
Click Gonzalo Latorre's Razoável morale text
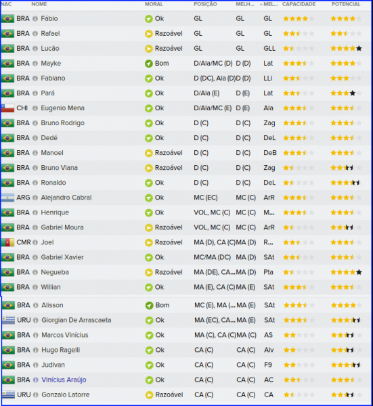[x=169, y=395]
